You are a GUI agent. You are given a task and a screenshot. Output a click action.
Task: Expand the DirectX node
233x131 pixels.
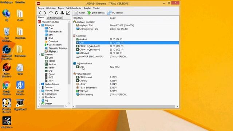[40, 104]
